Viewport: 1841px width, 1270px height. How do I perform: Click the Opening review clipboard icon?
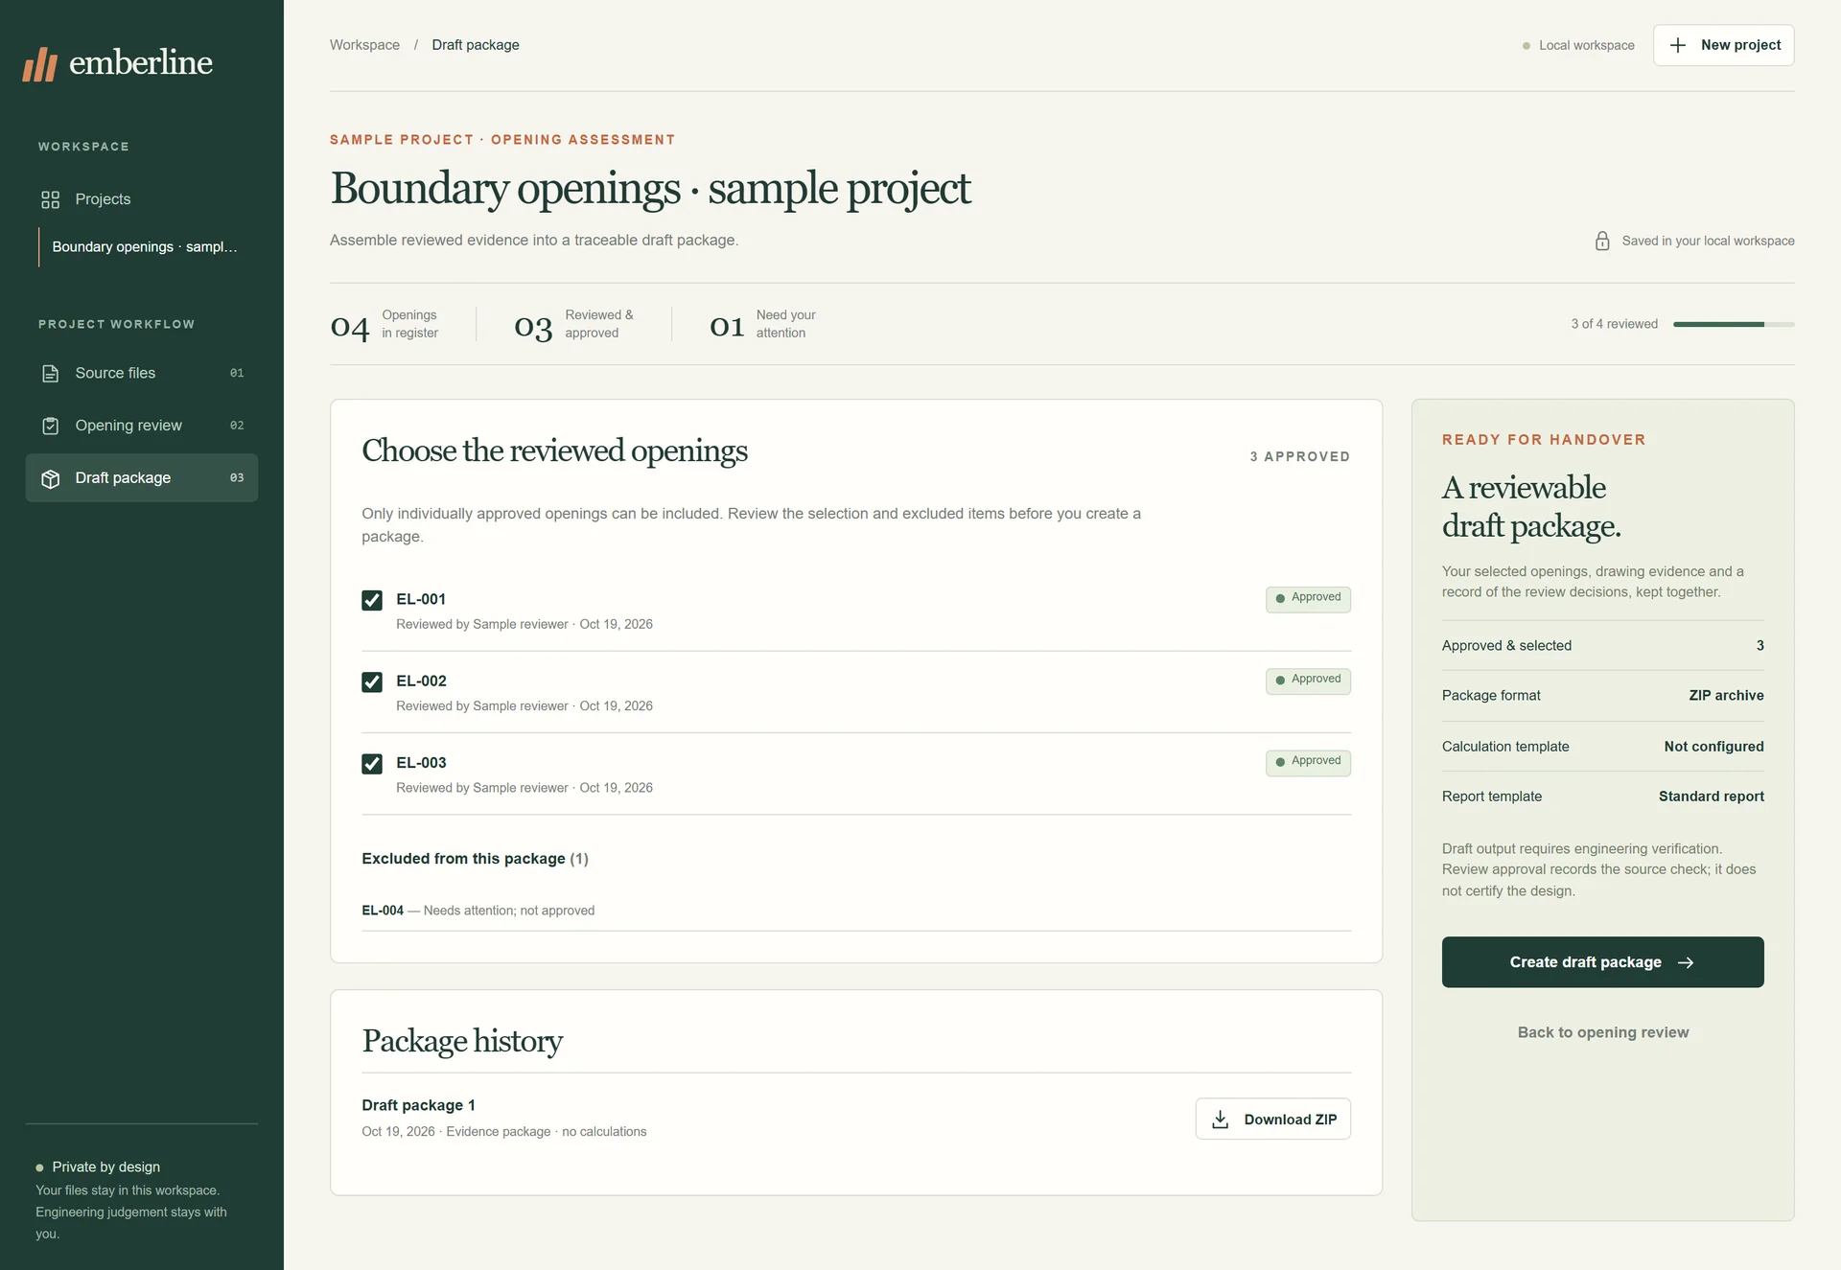tap(51, 426)
